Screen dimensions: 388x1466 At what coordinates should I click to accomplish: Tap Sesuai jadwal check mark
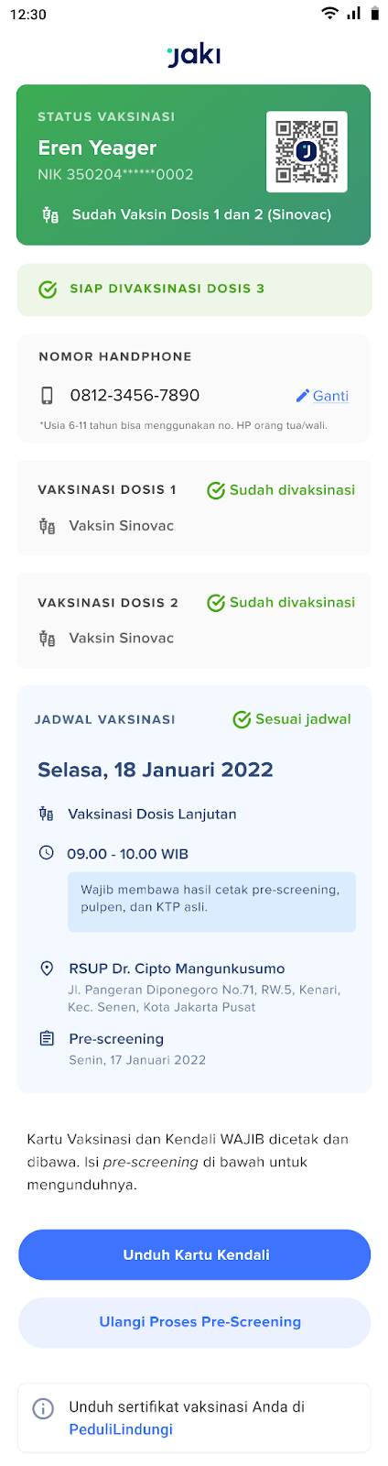coord(242,719)
